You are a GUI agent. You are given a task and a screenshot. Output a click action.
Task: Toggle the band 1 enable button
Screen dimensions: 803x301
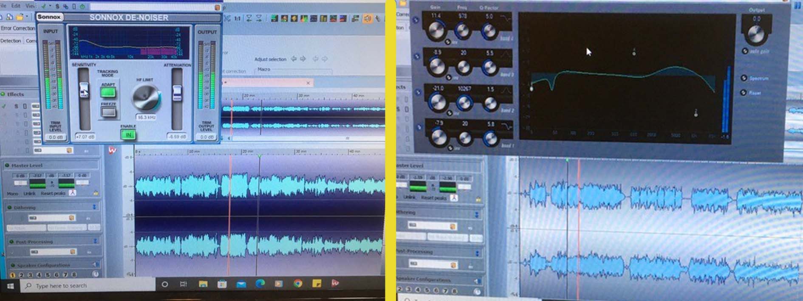(419, 127)
